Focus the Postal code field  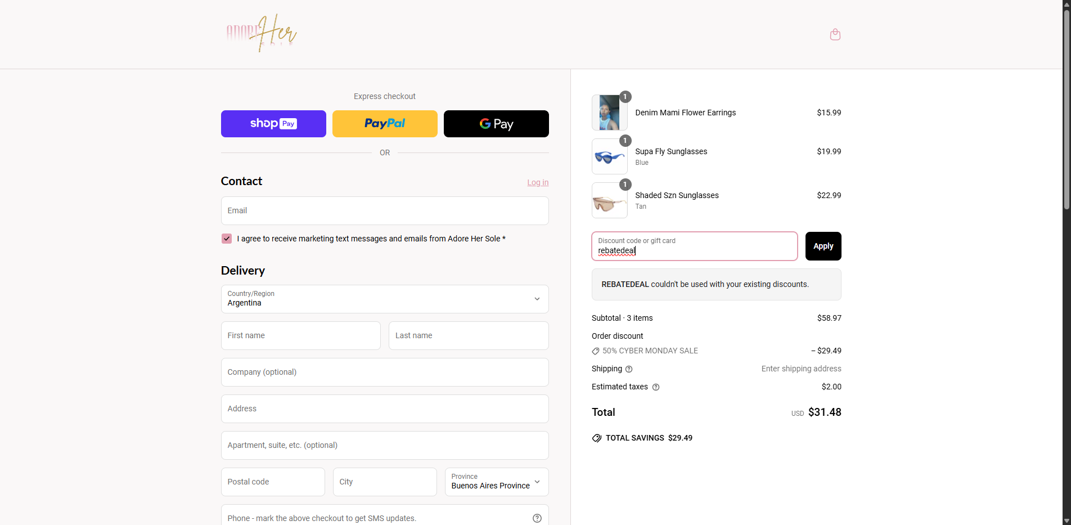pyautogui.click(x=273, y=482)
